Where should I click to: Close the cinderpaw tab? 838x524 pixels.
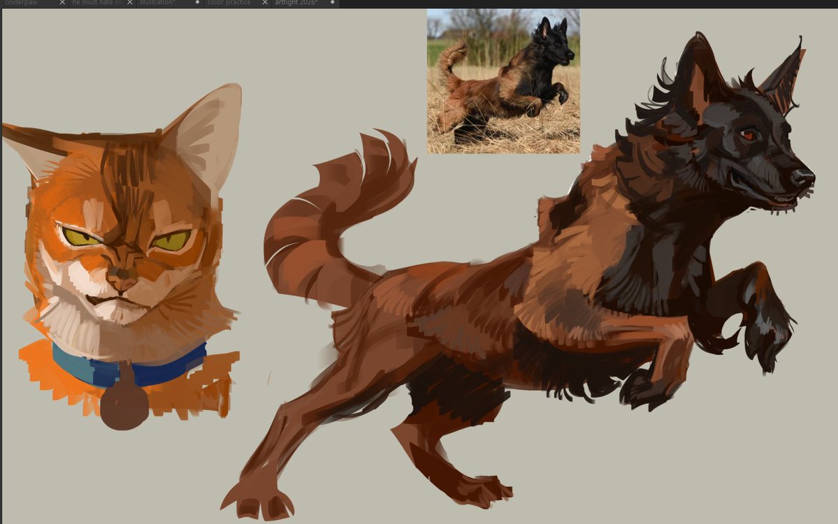click(62, 3)
